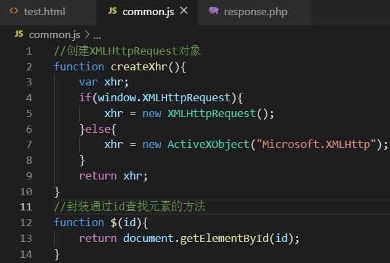Click line number 3 in the gutter
The height and width of the screenshot is (263, 390).
click(x=29, y=82)
